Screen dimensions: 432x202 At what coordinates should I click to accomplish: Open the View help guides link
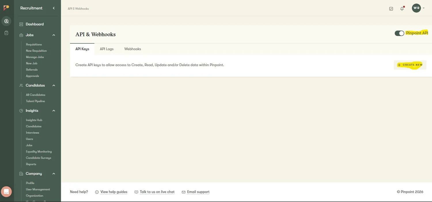[x=114, y=191]
